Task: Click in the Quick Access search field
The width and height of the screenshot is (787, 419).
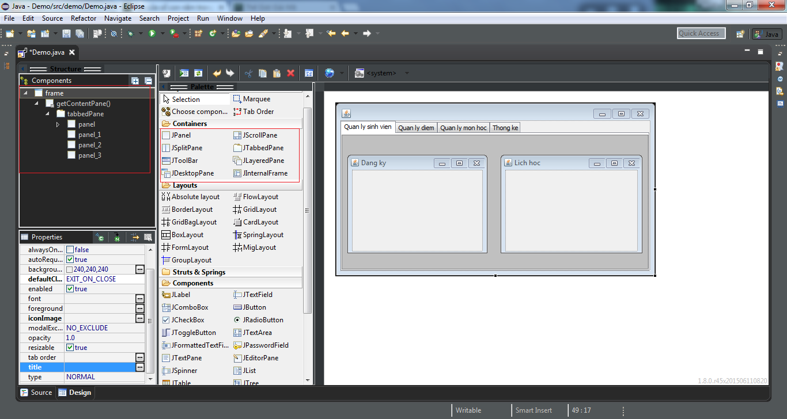Action: [701, 33]
